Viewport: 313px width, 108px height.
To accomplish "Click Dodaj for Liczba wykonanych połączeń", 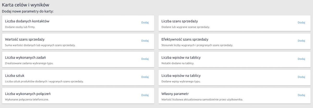I will pyautogui.click(x=145, y=95).
